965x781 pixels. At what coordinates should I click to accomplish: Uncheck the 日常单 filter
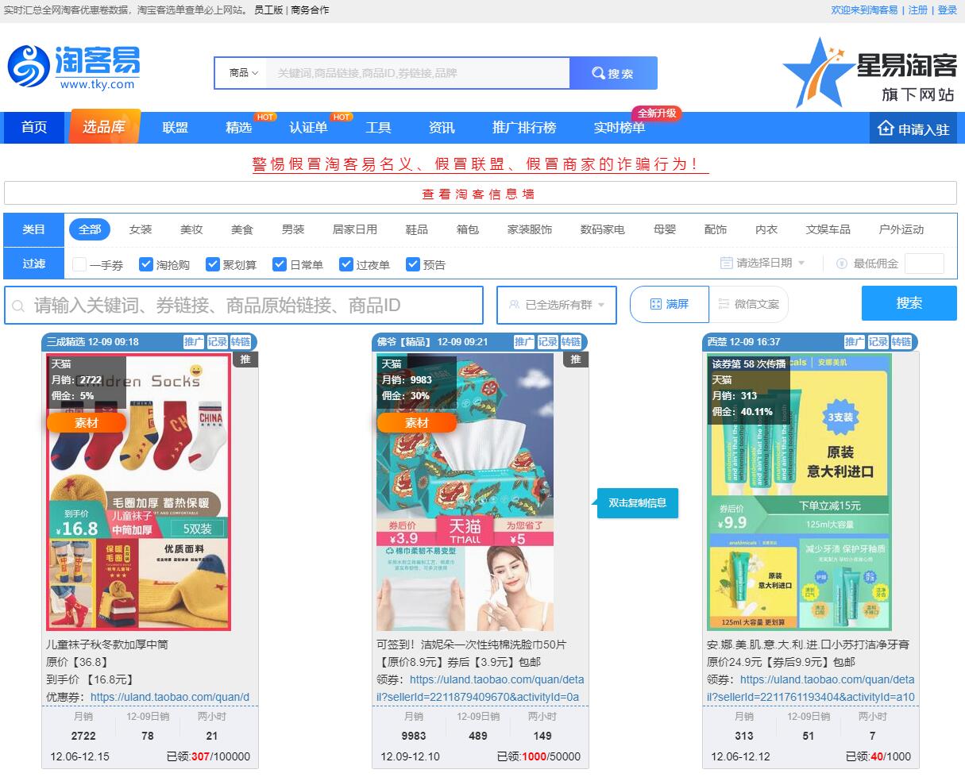point(280,264)
